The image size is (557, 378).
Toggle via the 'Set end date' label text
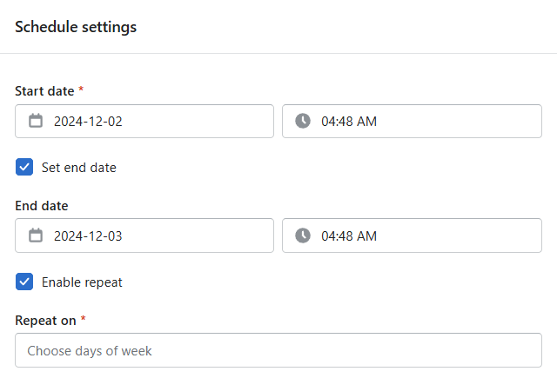click(x=79, y=168)
